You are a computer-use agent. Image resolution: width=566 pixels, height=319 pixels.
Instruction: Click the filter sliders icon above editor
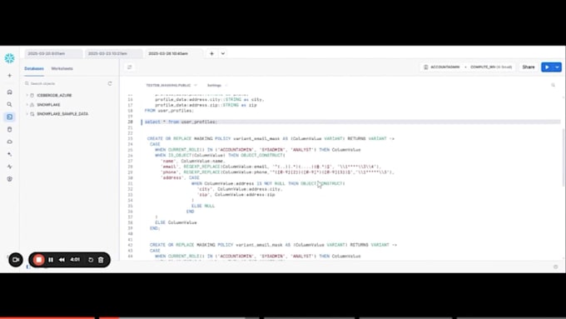pos(130,67)
